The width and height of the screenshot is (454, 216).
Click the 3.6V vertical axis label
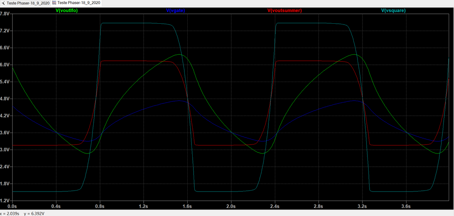pos(5,133)
